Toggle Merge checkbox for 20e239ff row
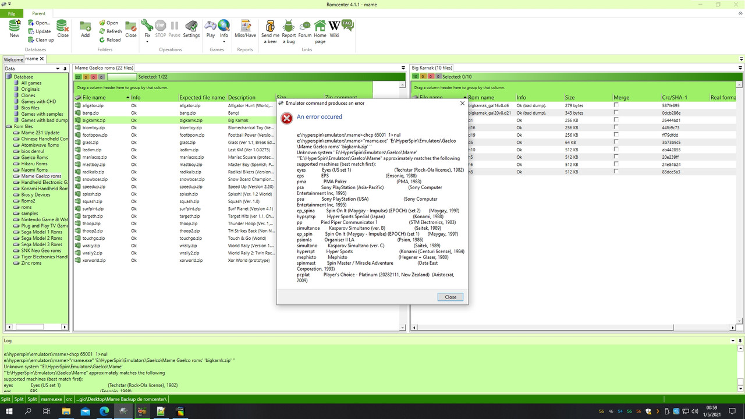Viewport: 745px width, 419px height. pos(616,157)
